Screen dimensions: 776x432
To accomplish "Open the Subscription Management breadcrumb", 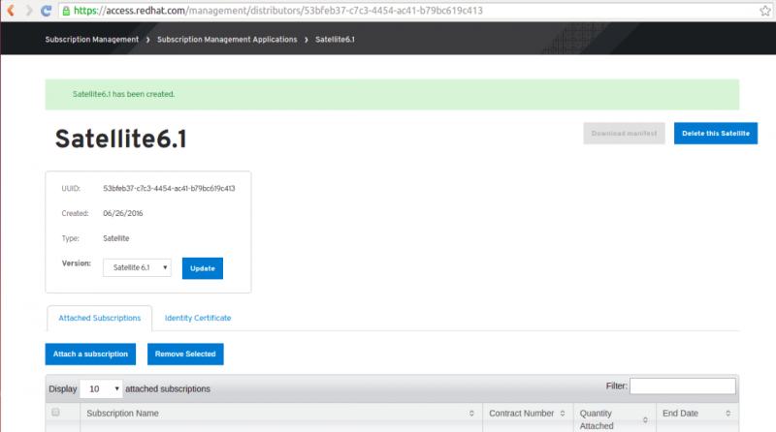I will click(92, 40).
